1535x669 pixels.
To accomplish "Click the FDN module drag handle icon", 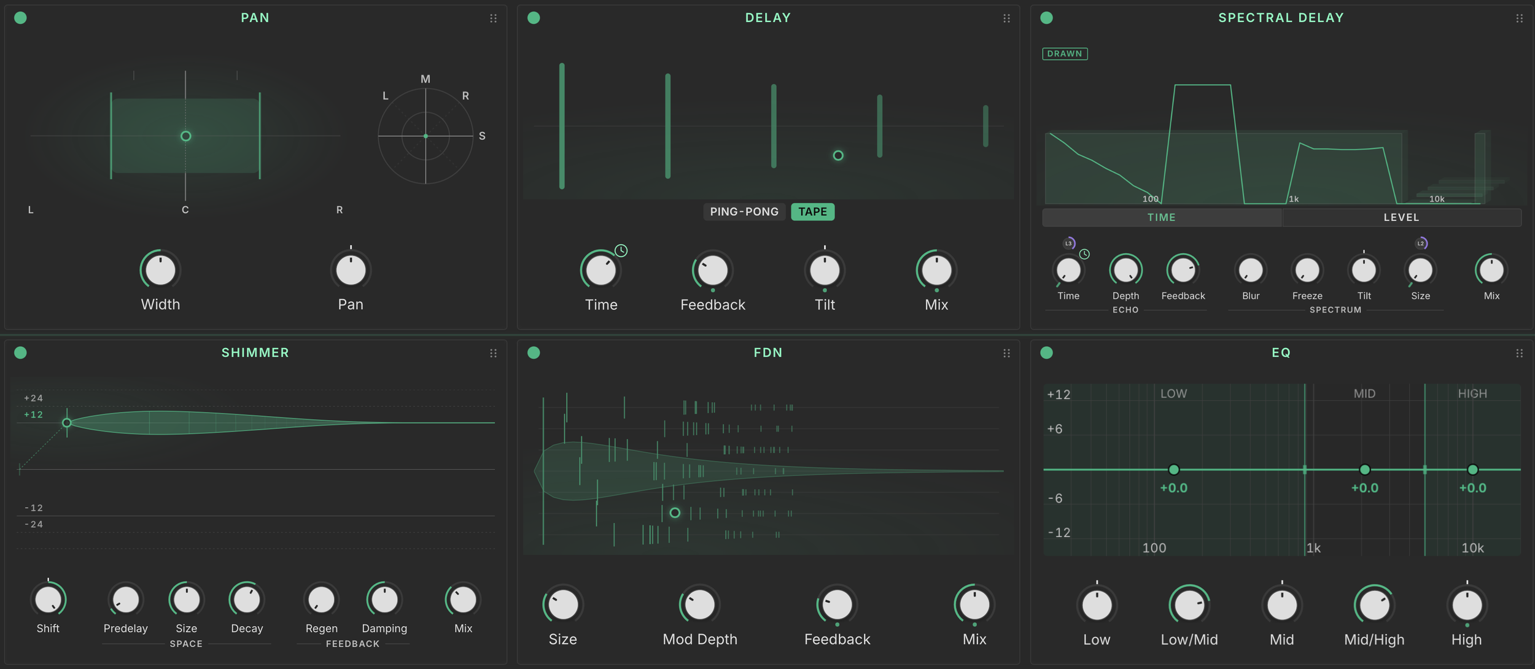I will click(x=1006, y=353).
